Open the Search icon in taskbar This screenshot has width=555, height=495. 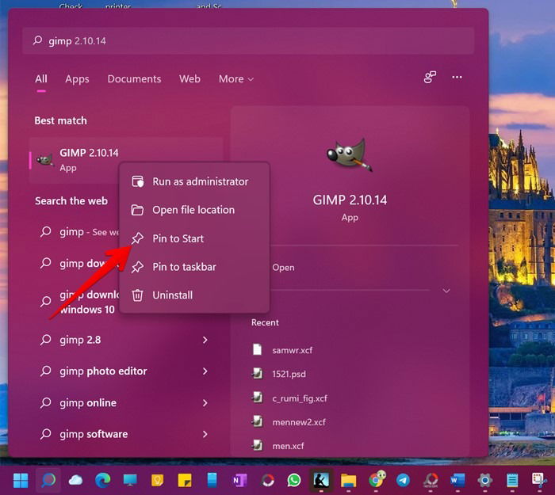click(48, 480)
